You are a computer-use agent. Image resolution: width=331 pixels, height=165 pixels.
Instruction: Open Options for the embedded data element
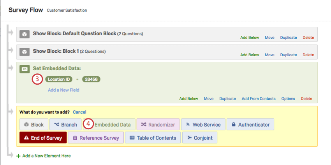tap(288, 99)
